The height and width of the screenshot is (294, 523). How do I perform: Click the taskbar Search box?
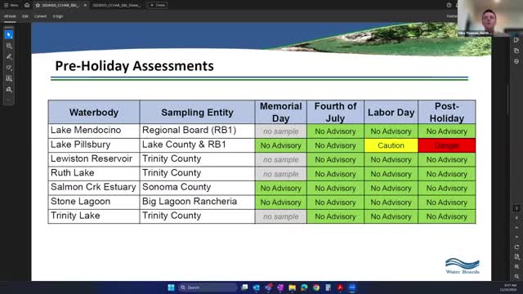click(208, 287)
